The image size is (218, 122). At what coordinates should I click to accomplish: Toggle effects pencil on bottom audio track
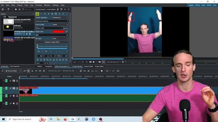click(11, 103)
